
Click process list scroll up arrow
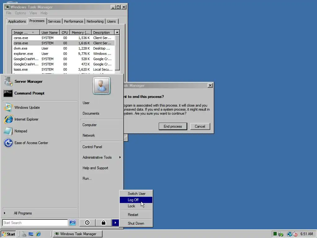(117, 32)
